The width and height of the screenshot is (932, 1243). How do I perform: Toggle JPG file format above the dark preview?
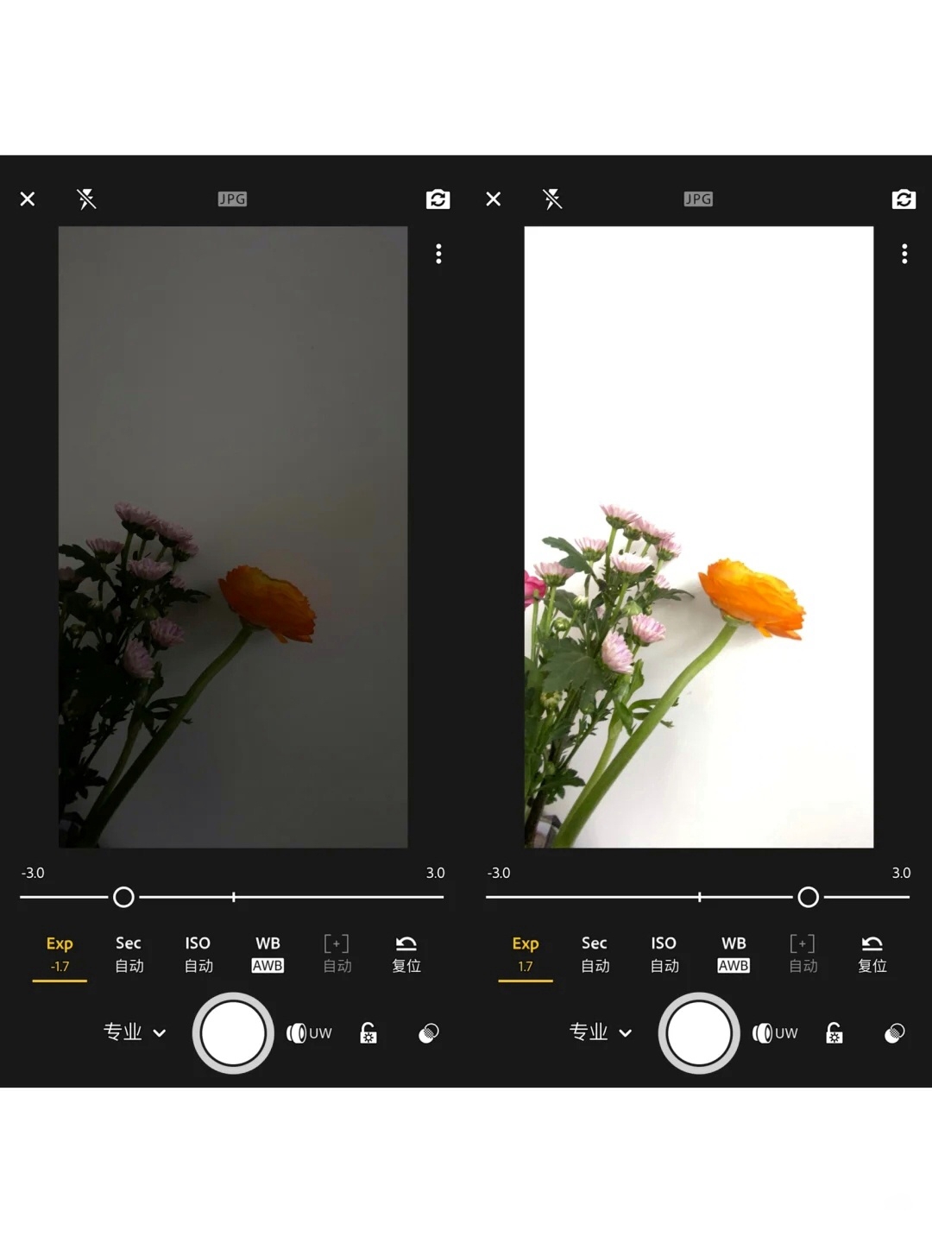(x=232, y=199)
